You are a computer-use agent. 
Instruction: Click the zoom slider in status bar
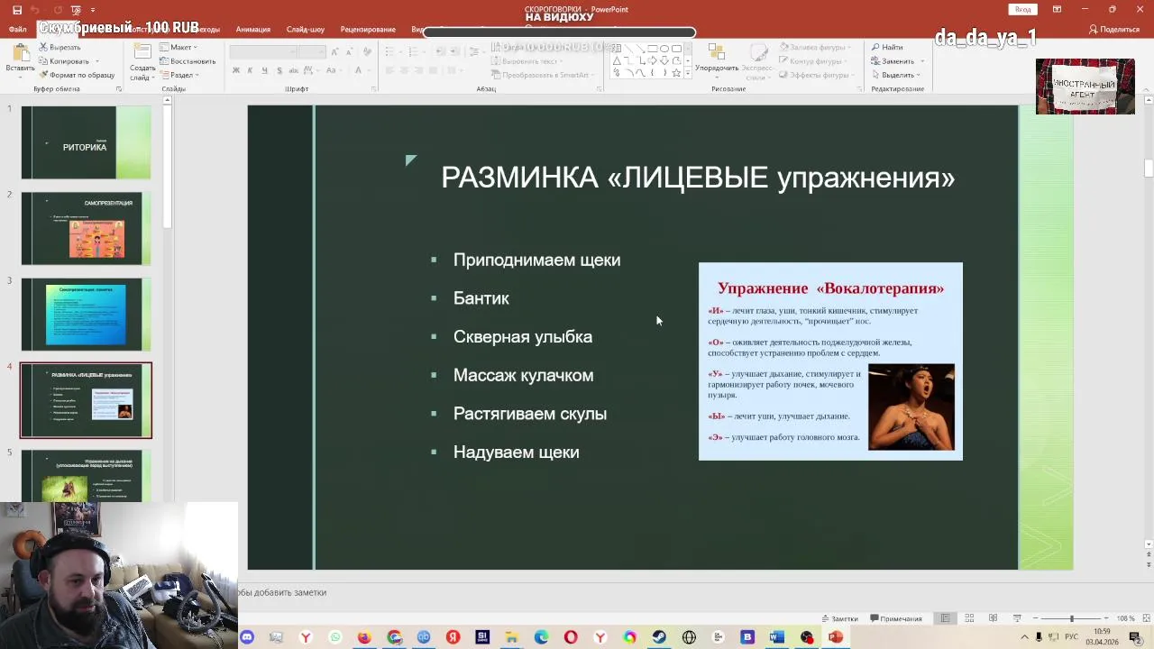point(1071,618)
